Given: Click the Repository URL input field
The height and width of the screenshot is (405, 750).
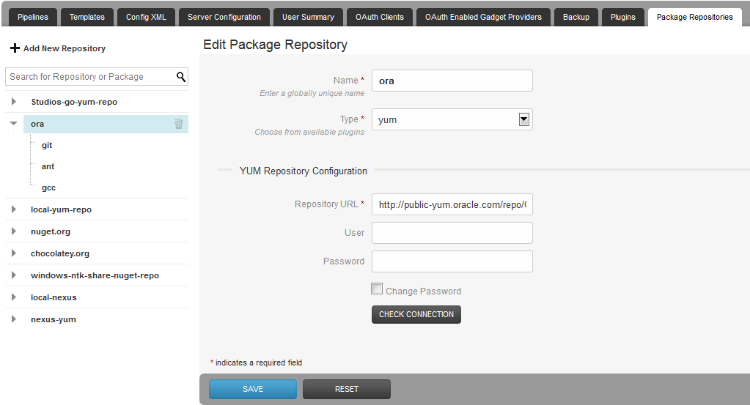Looking at the screenshot, I should (x=452, y=204).
